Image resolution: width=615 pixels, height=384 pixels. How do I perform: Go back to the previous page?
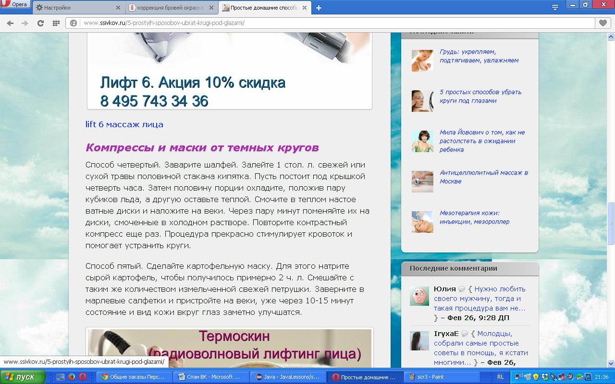(11, 23)
